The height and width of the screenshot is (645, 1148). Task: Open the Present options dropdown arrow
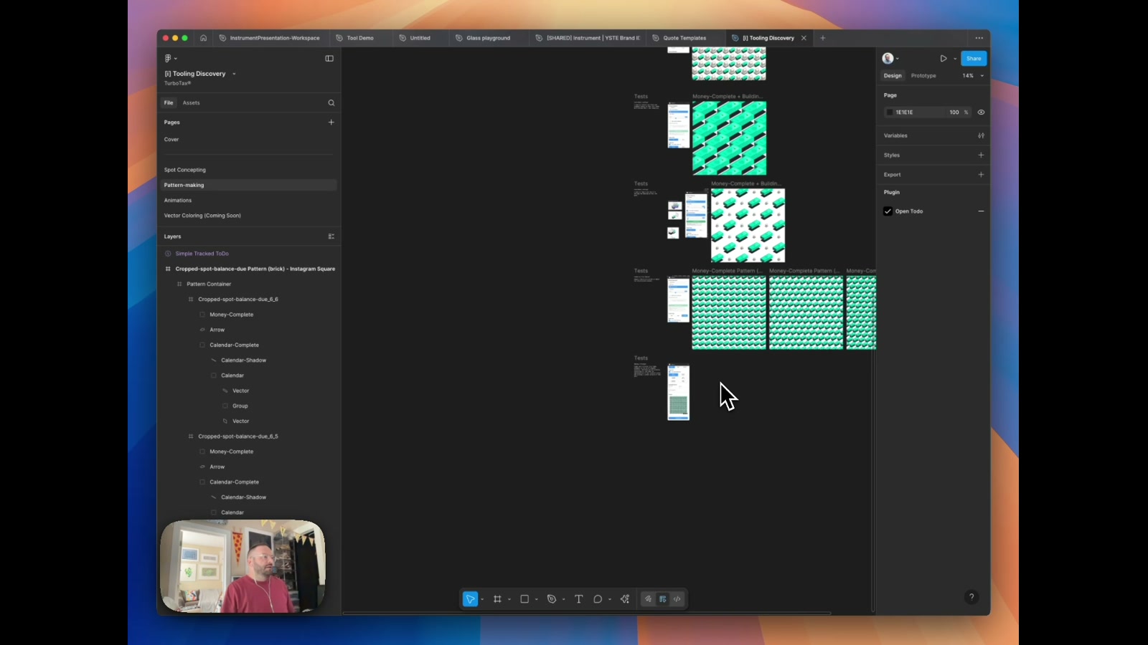coord(955,59)
